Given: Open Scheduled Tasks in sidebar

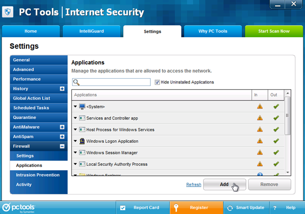Looking at the screenshot, I should (x=39, y=108).
